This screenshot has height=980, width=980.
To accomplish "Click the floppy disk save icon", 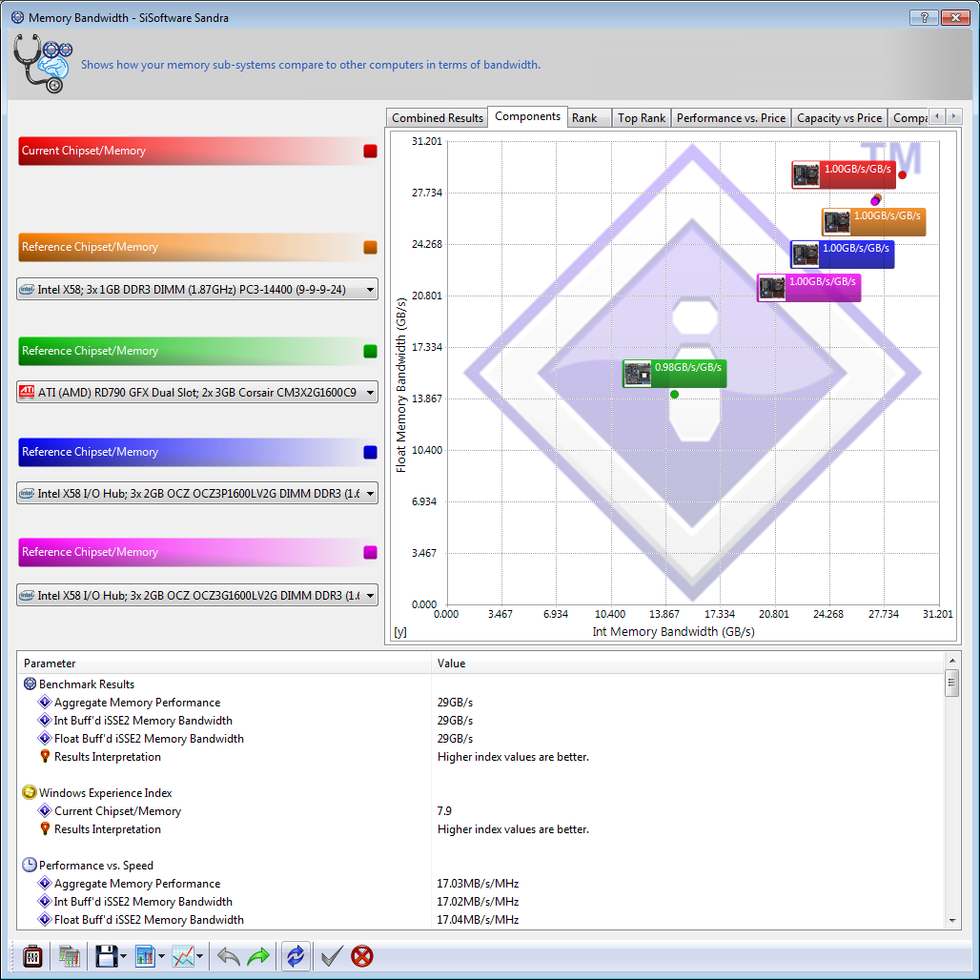I will 105,956.
